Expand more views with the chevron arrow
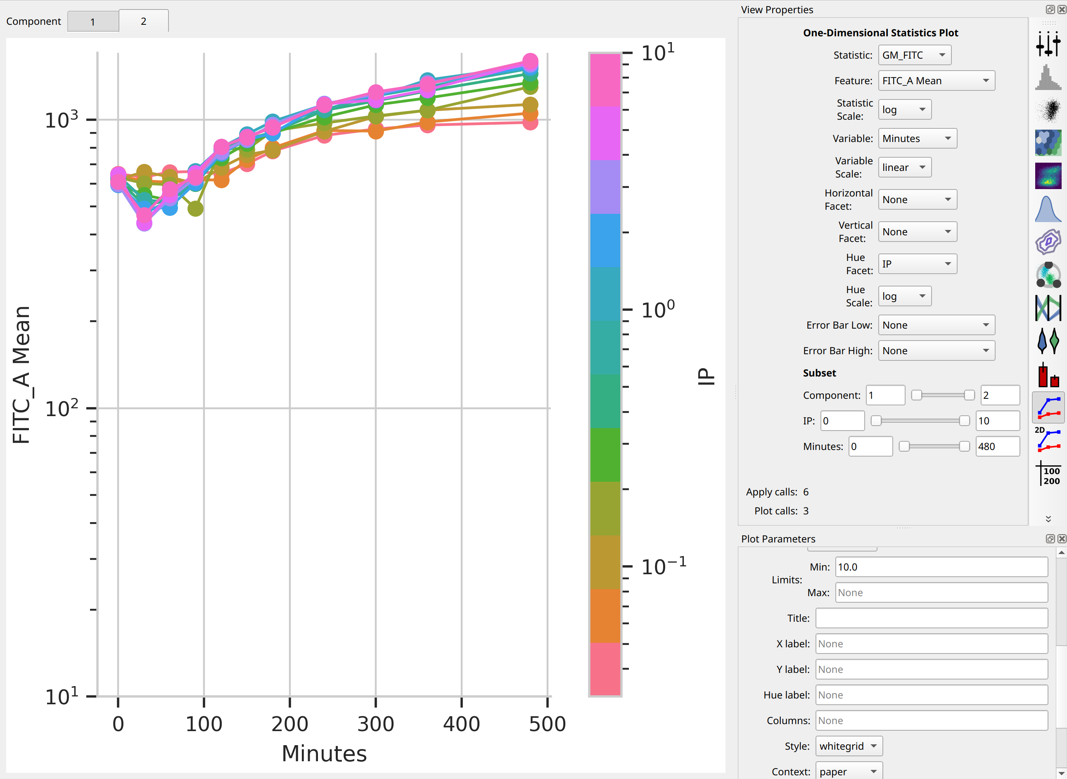The width and height of the screenshot is (1067, 779). [1048, 519]
